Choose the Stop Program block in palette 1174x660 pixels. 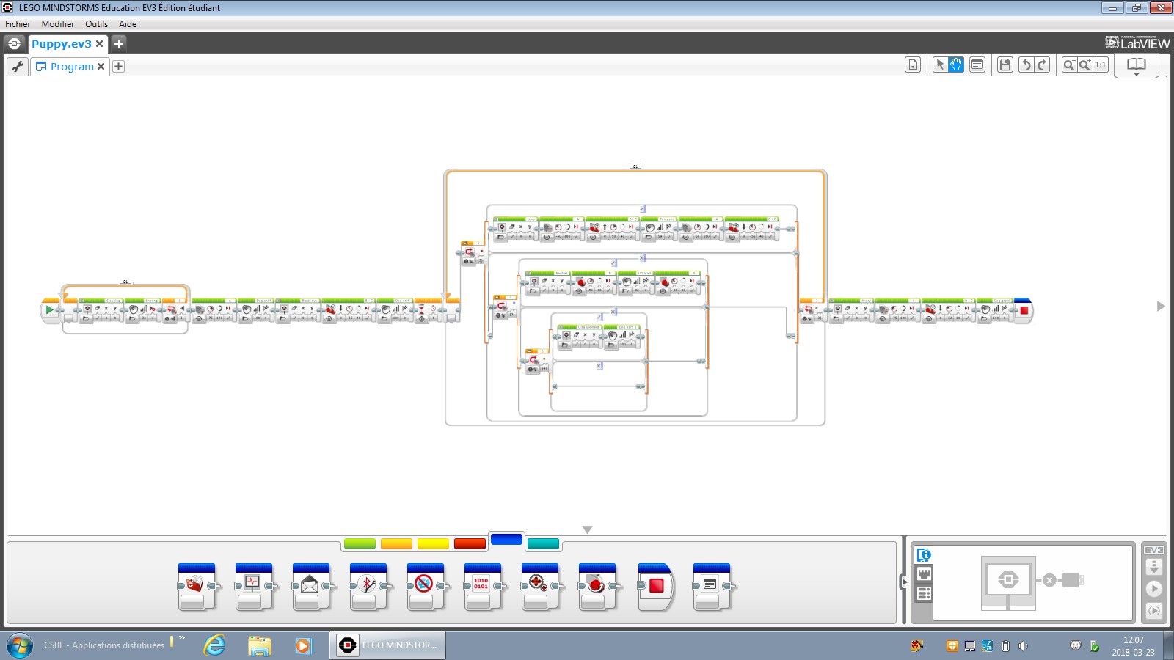pos(655,587)
